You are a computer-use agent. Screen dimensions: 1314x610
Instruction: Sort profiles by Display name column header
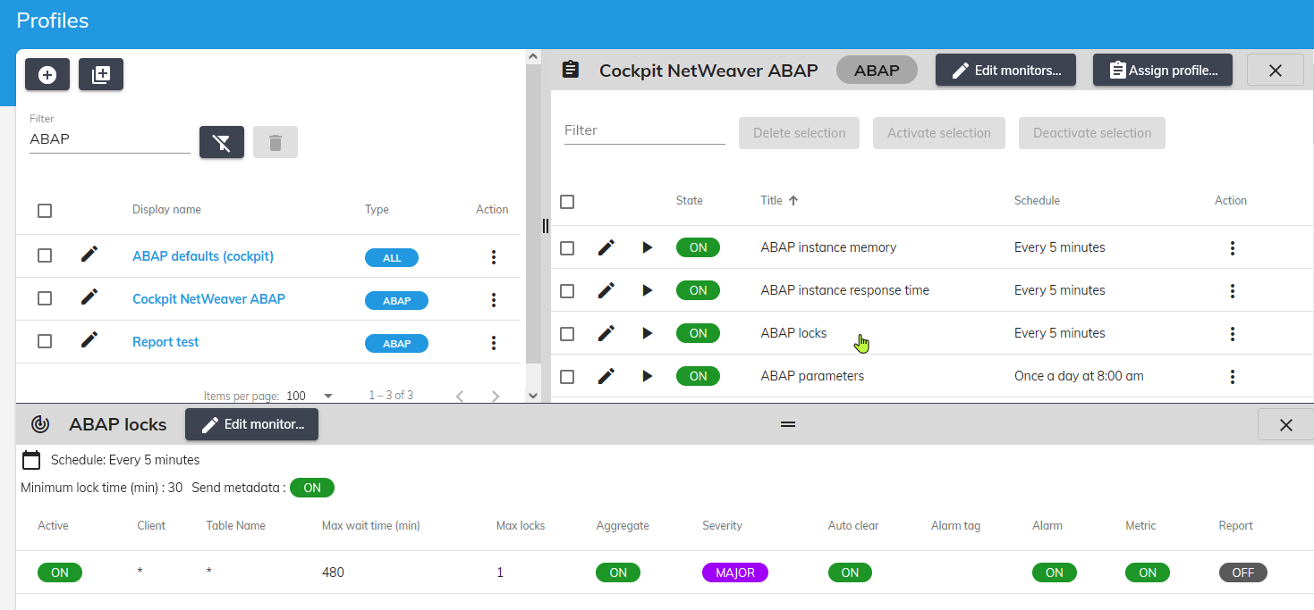[x=166, y=210]
